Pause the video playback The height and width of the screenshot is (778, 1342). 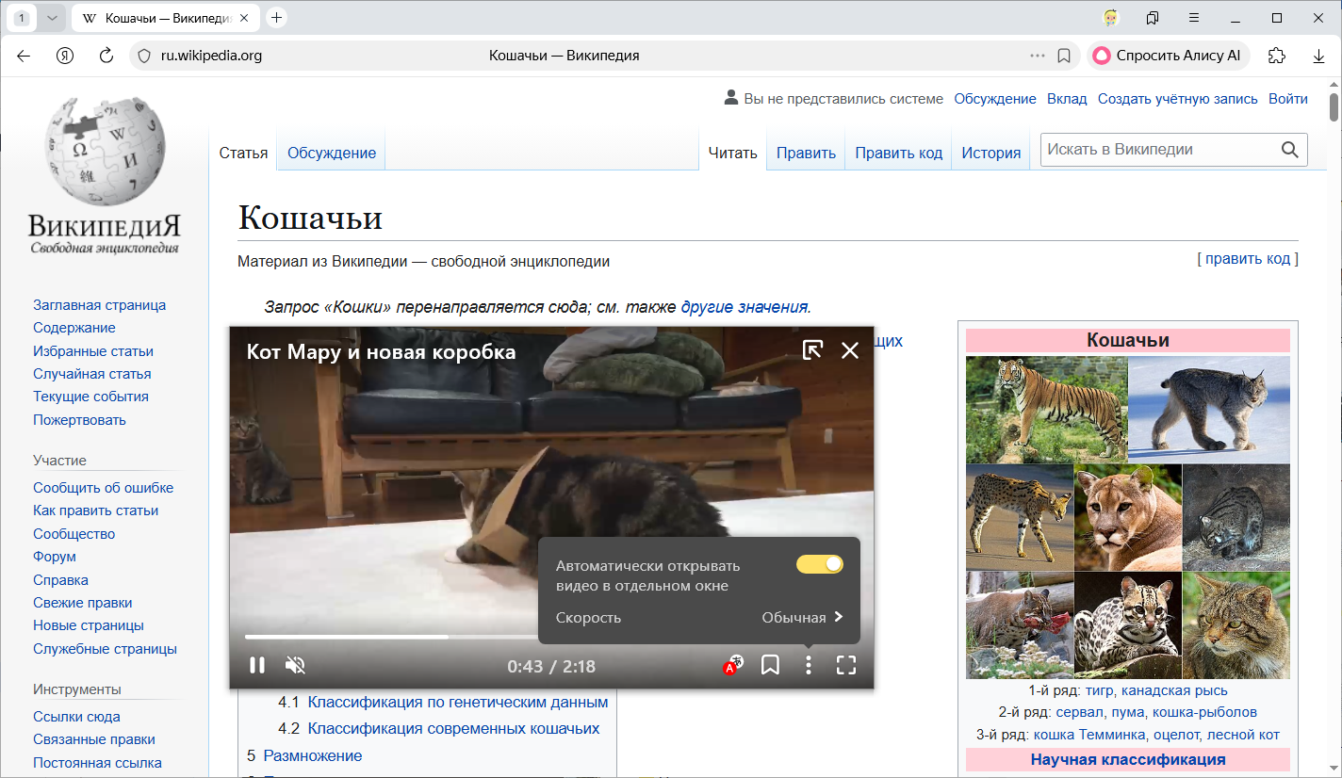(x=256, y=666)
